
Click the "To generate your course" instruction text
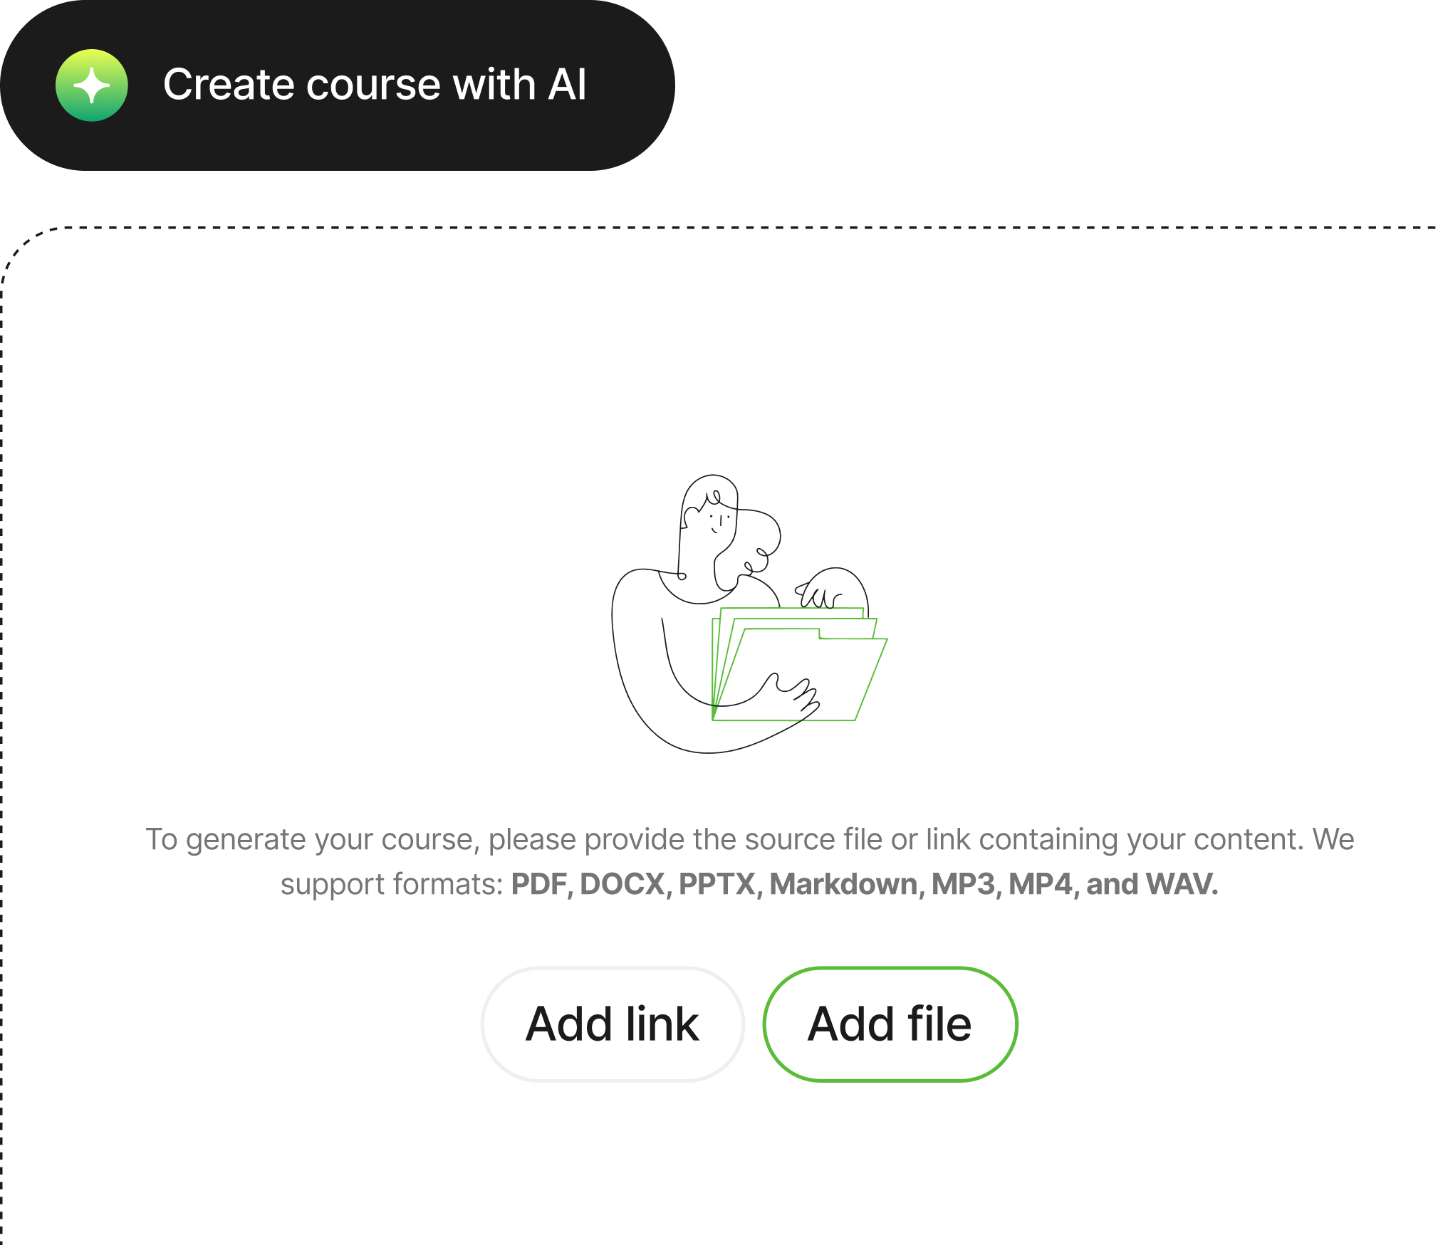click(x=749, y=861)
